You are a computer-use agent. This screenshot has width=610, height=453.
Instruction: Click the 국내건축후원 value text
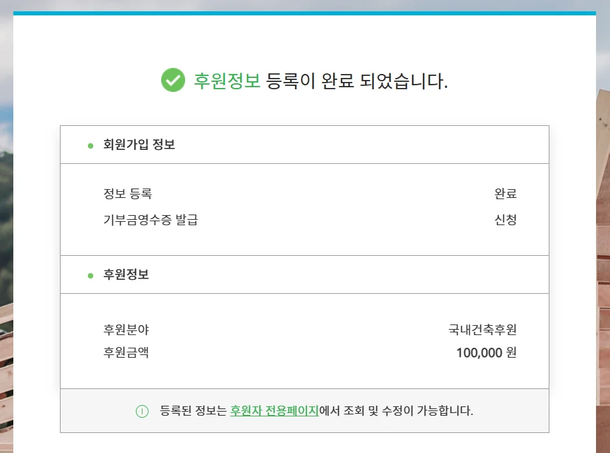point(482,330)
